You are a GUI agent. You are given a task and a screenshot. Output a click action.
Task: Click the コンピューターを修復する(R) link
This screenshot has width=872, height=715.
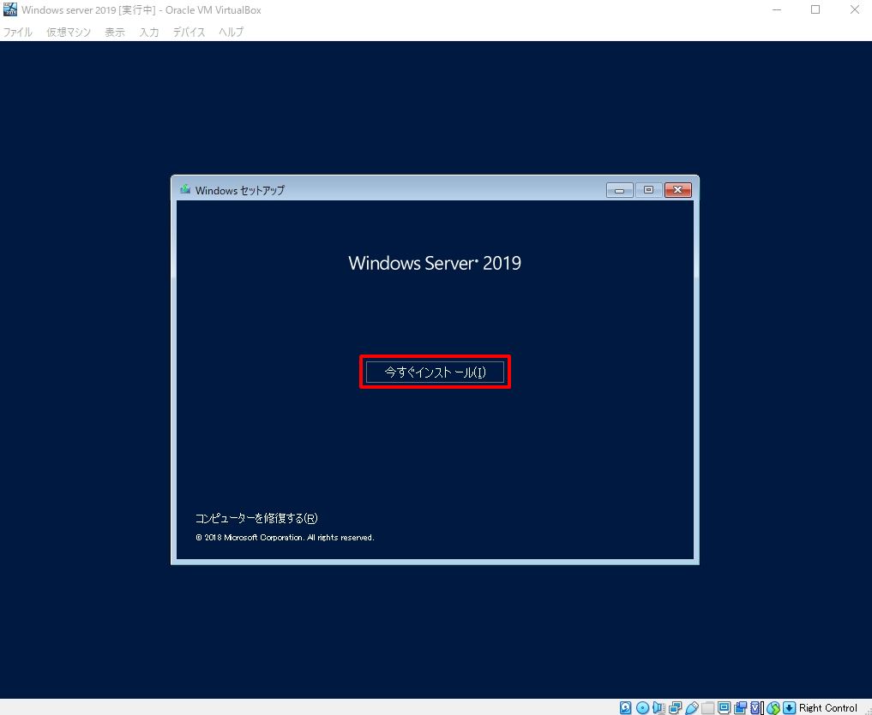(256, 518)
